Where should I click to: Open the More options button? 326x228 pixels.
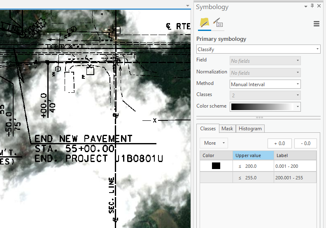[214, 143]
